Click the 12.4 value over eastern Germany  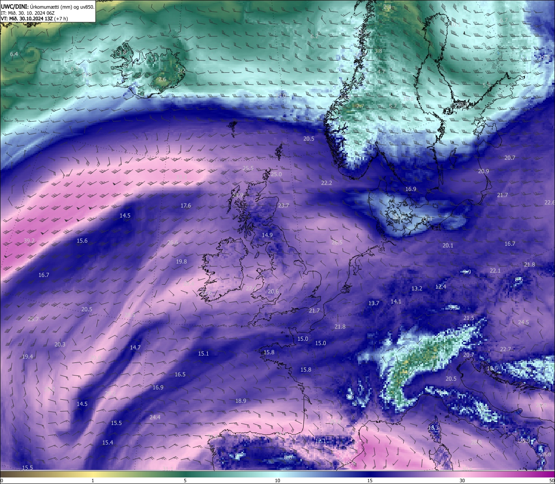[x=441, y=286]
